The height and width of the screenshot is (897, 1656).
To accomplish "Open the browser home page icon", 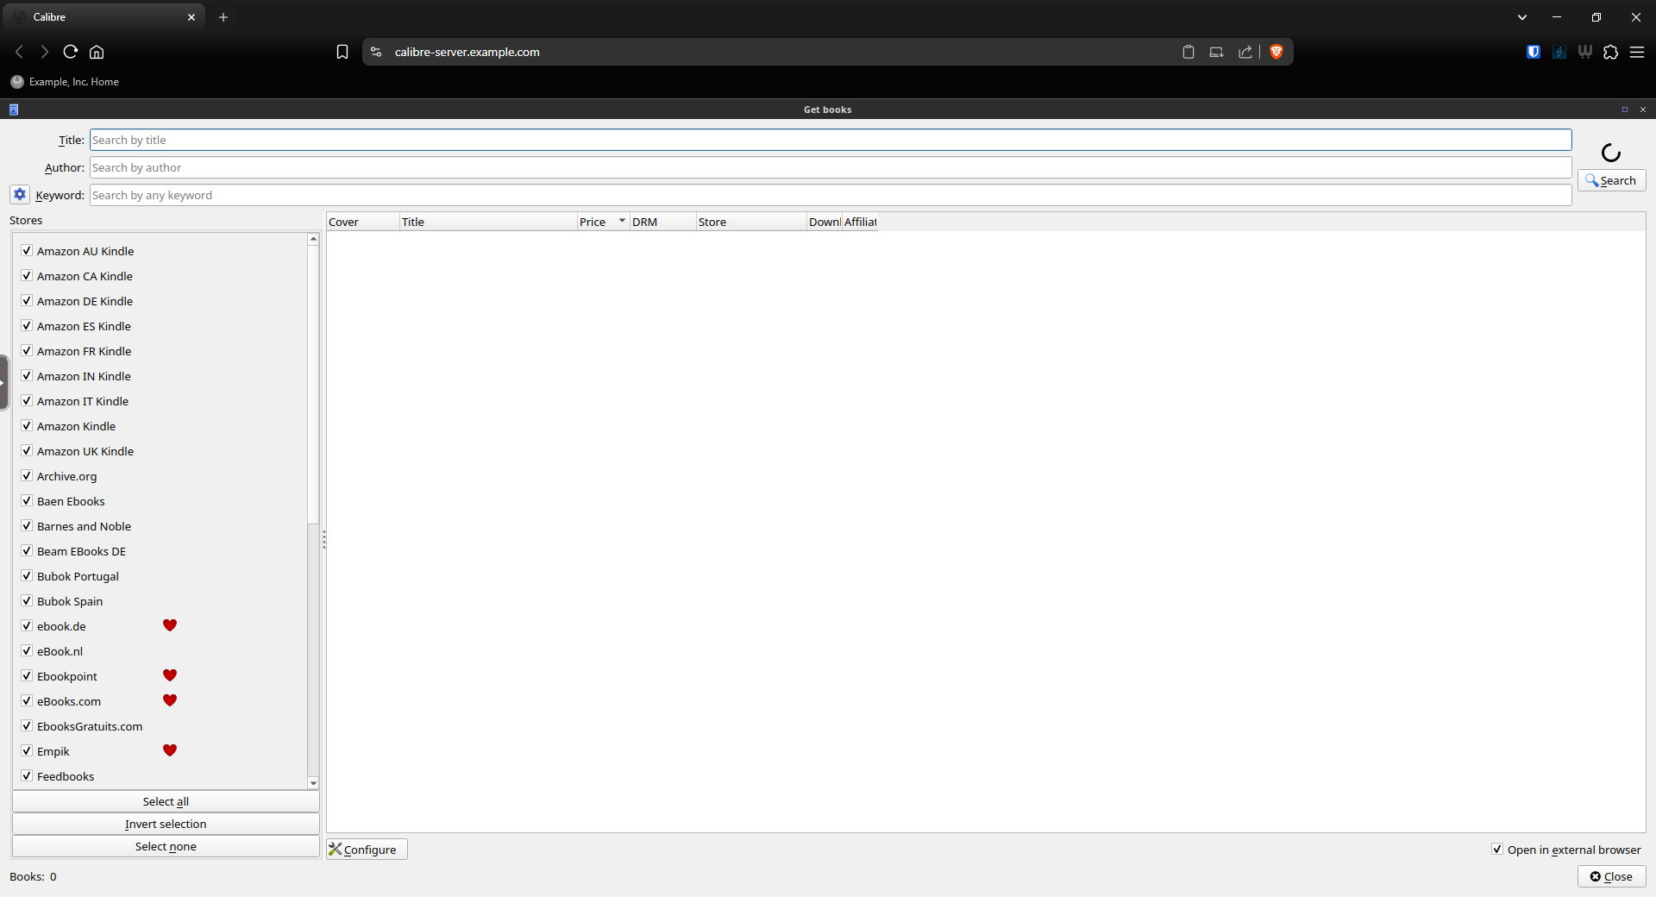I will [97, 52].
